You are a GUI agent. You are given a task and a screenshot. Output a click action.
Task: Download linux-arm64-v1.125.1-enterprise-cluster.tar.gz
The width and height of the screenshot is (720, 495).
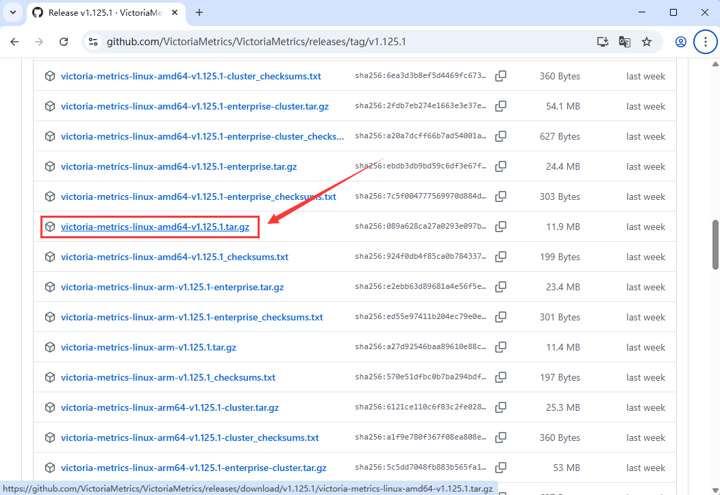click(x=193, y=468)
